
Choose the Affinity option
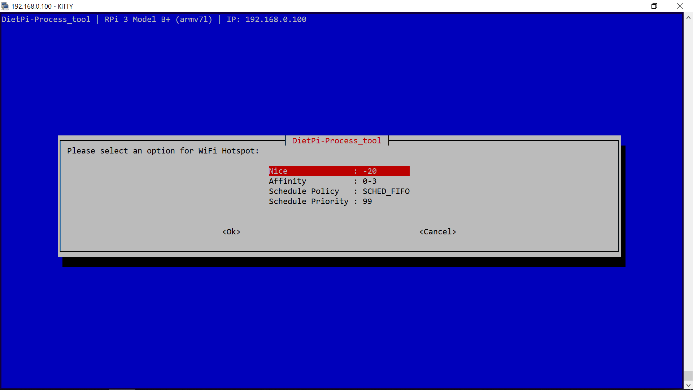[x=287, y=181]
